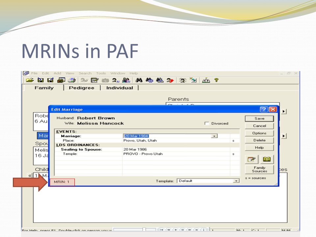Open the Tools menu
The width and height of the screenshot is (316, 237).
pos(101,73)
